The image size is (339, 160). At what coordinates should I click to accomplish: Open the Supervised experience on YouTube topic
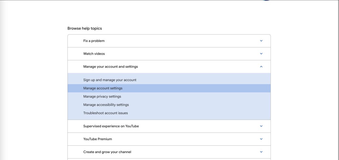tap(169, 126)
